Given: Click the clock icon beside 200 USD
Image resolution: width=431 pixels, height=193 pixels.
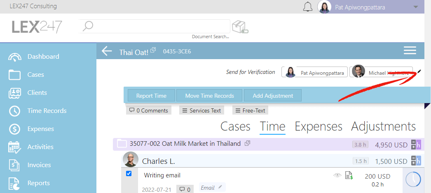Looking at the screenshot, I should coord(413,179).
